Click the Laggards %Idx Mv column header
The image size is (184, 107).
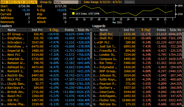coord(174,30)
